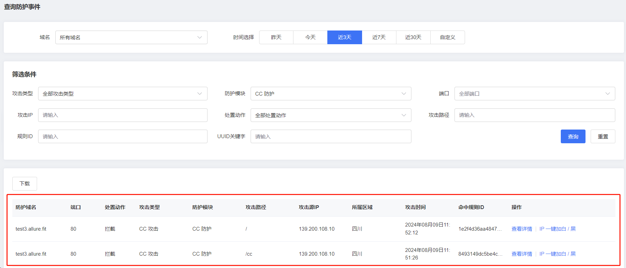Click the 攻击源IP column header
Image resolution: width=626 pixels, height=268 pixels.
[309, 207]
